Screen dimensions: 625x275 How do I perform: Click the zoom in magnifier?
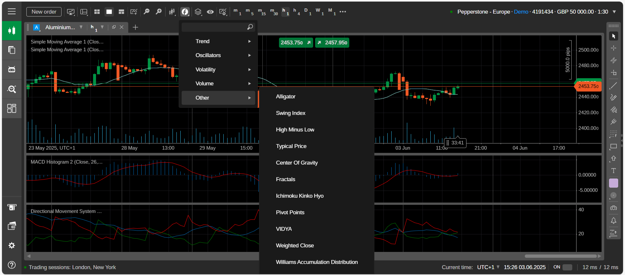pyautogui.click(x=159, y=12)
